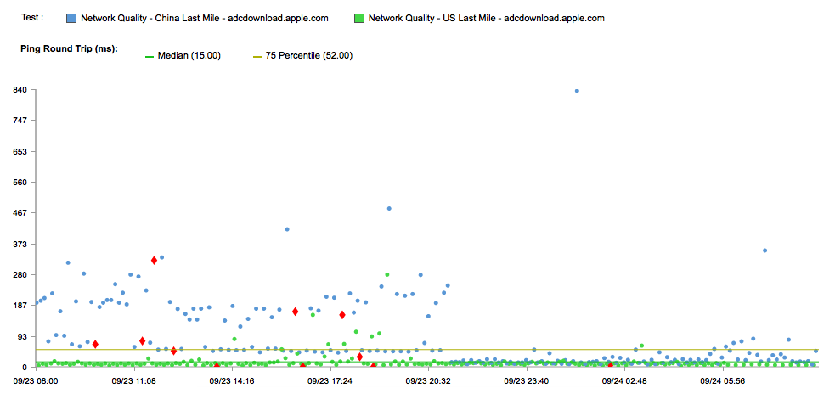Select the blue outlier point near 840 ms
Image resolution: width=835 pixels, height=405 pixels.
click(x=577, y=91)
